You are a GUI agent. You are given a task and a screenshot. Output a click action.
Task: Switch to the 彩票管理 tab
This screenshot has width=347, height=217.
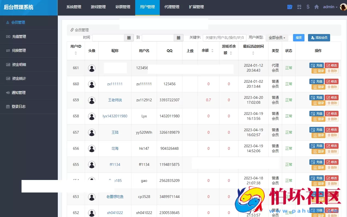123,7
